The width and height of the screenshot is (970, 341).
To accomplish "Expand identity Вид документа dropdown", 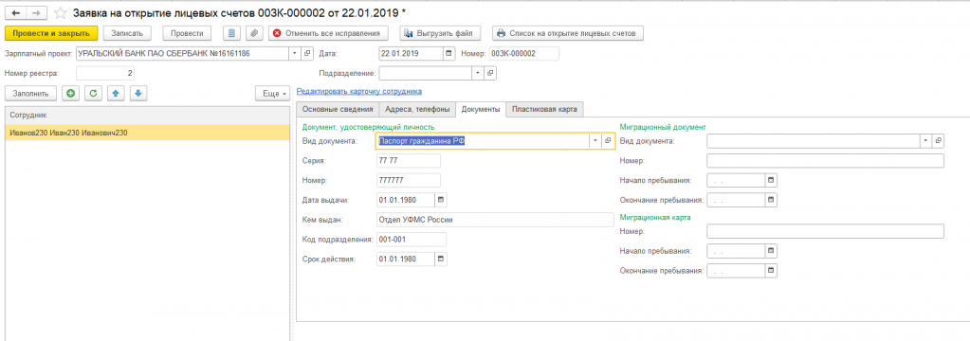I will click(595, 141).
